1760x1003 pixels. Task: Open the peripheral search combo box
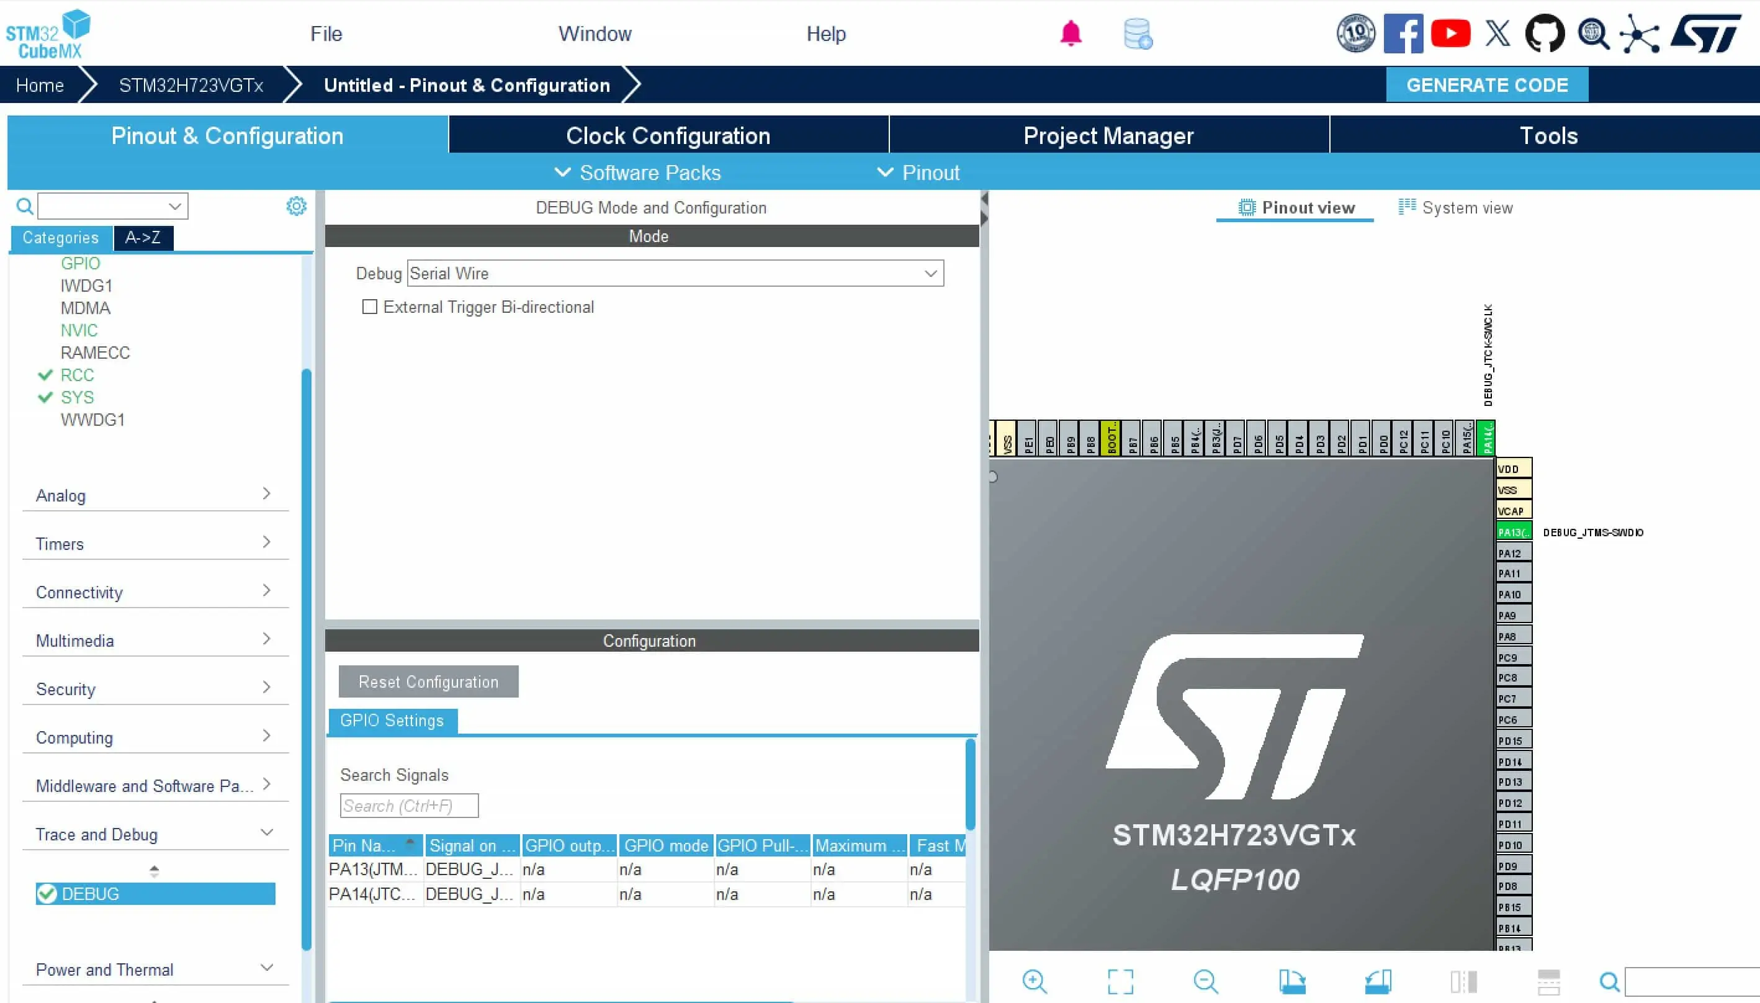113,206
